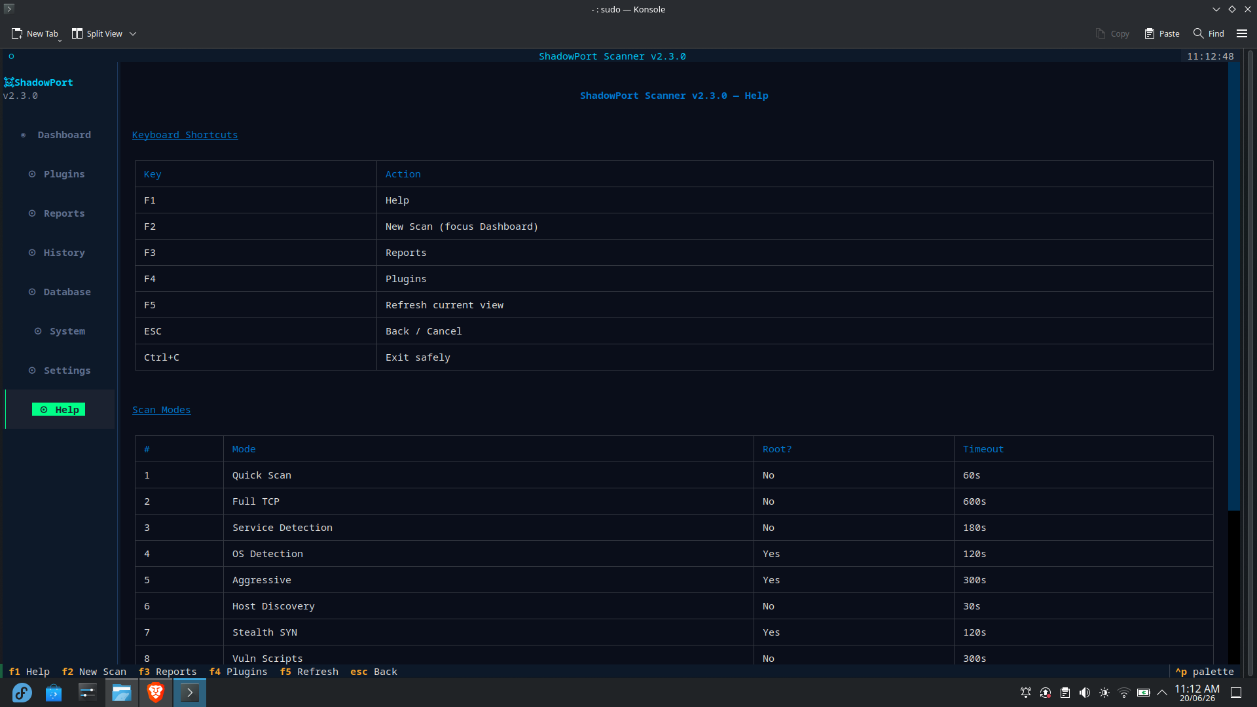This screenshot has width=1257, height=707.
Task: Click the Copy toolbar button
Action: click(x=1112, y=33)
